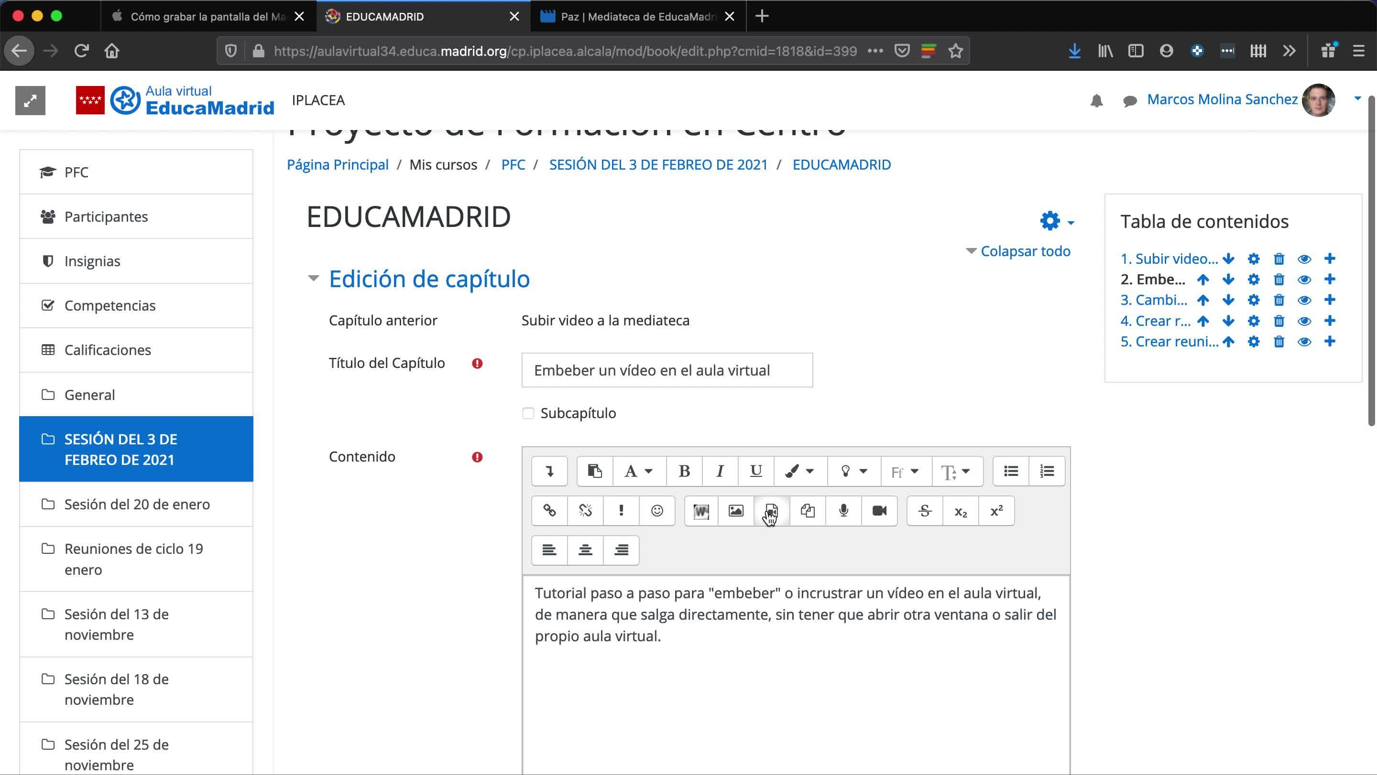Viewport: 1377px width, 775px height.
Task: Open Calificaciones in the sidebar
Action: (x=108, y=350)
